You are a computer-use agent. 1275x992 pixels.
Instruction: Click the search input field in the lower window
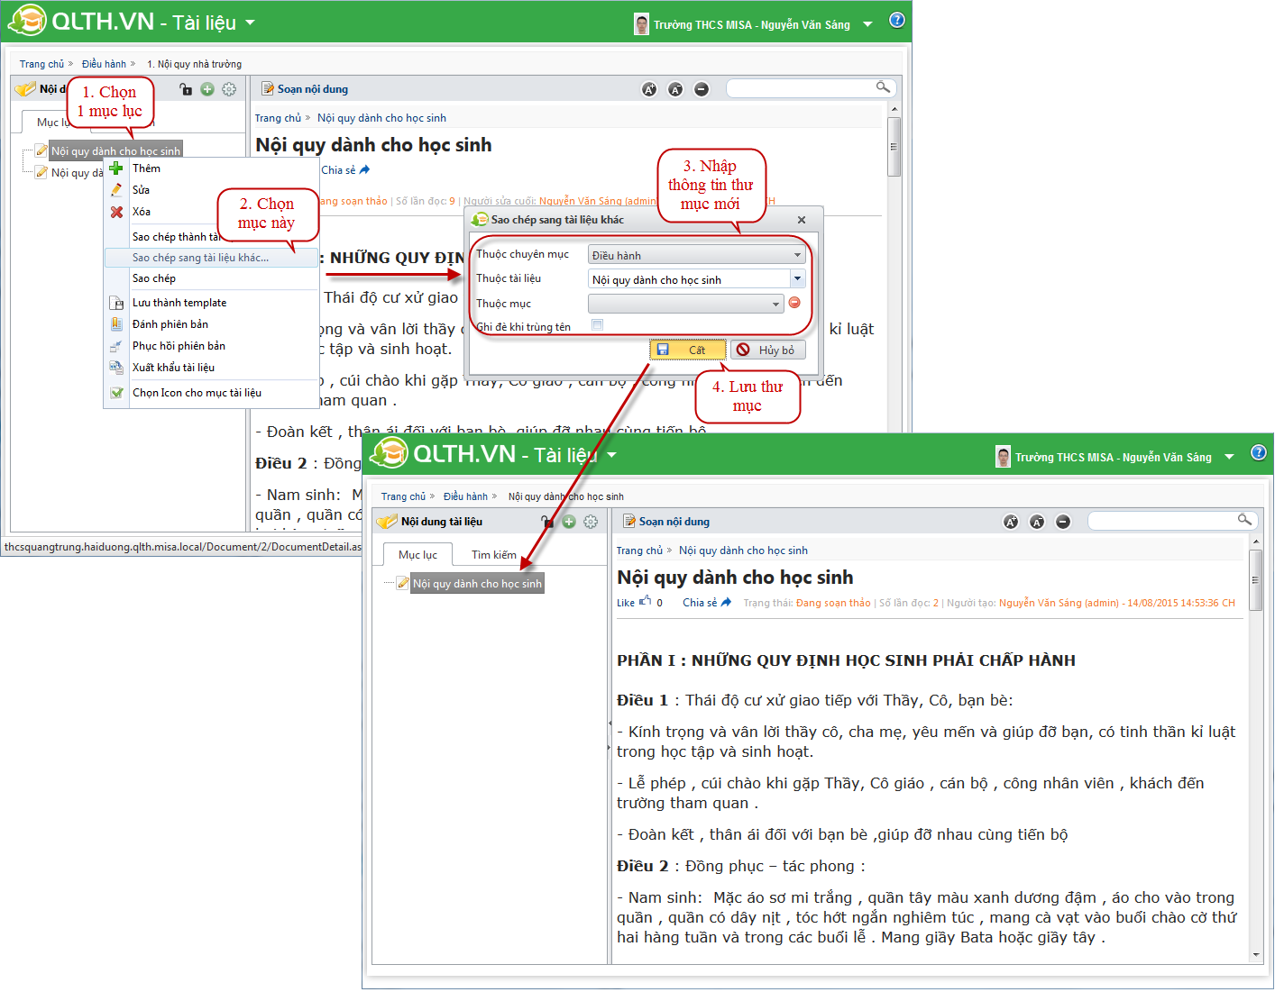pyautogui.click(x=1161, y=521)
